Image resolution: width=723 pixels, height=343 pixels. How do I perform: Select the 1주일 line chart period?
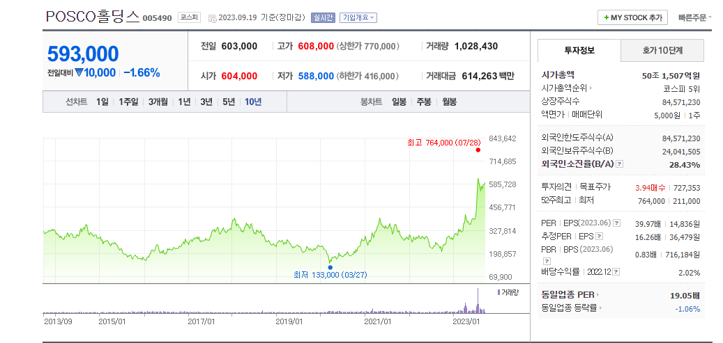[128, 102]
